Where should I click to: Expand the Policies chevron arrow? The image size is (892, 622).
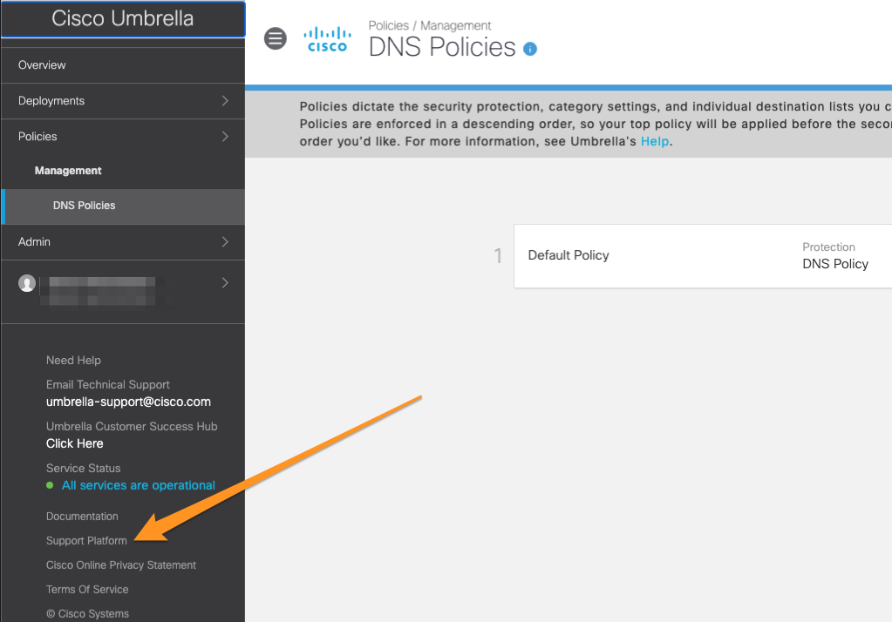[225, 137]
